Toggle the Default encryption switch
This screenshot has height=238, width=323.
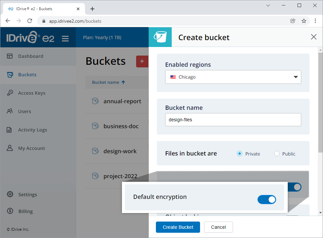[x=267, y=200]
